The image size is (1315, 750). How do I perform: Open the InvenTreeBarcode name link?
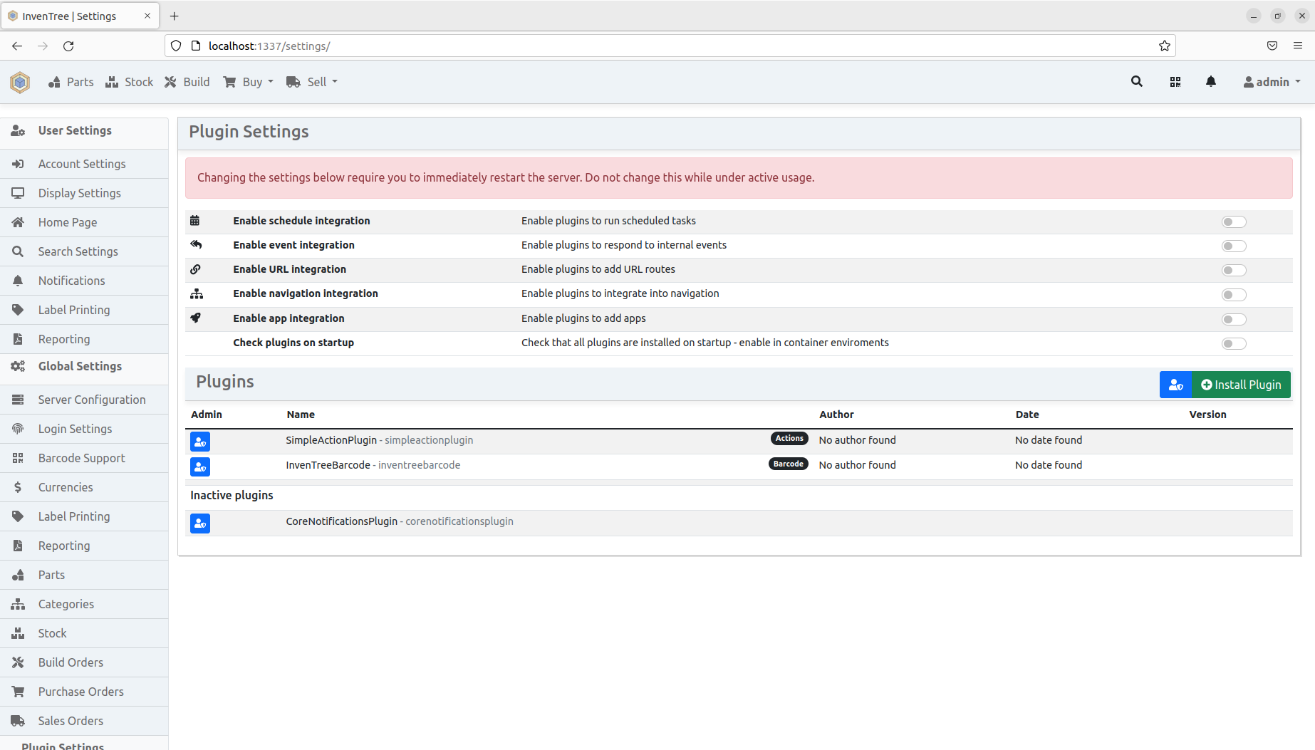click(328, 465)
